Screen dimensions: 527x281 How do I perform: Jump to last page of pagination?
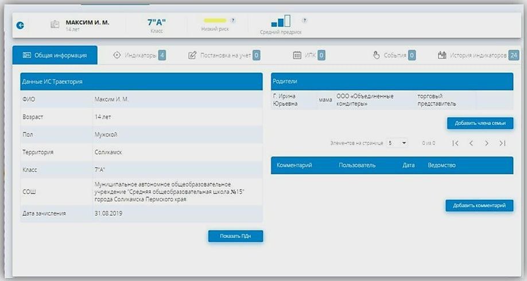502,143
